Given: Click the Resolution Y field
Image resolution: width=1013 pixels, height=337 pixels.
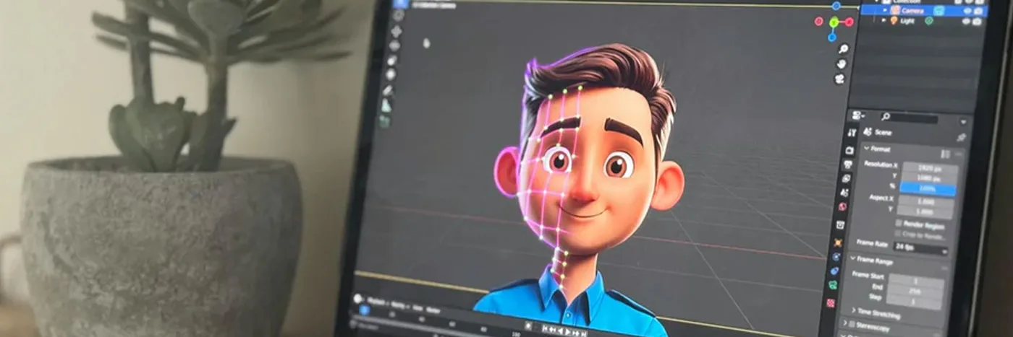Looking at the screenshot, I should (x=929, y=178).
